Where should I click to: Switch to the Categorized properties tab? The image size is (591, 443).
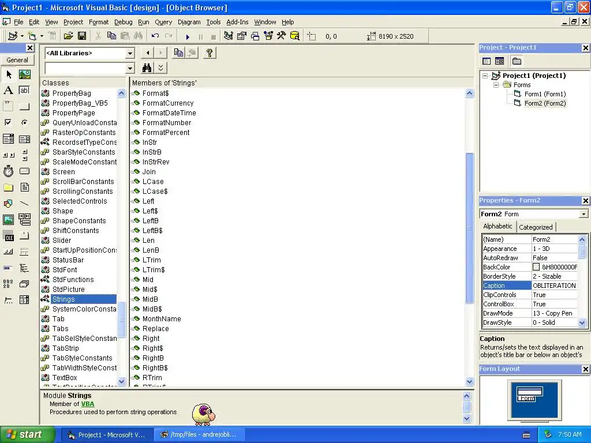(x=536, y=227)
